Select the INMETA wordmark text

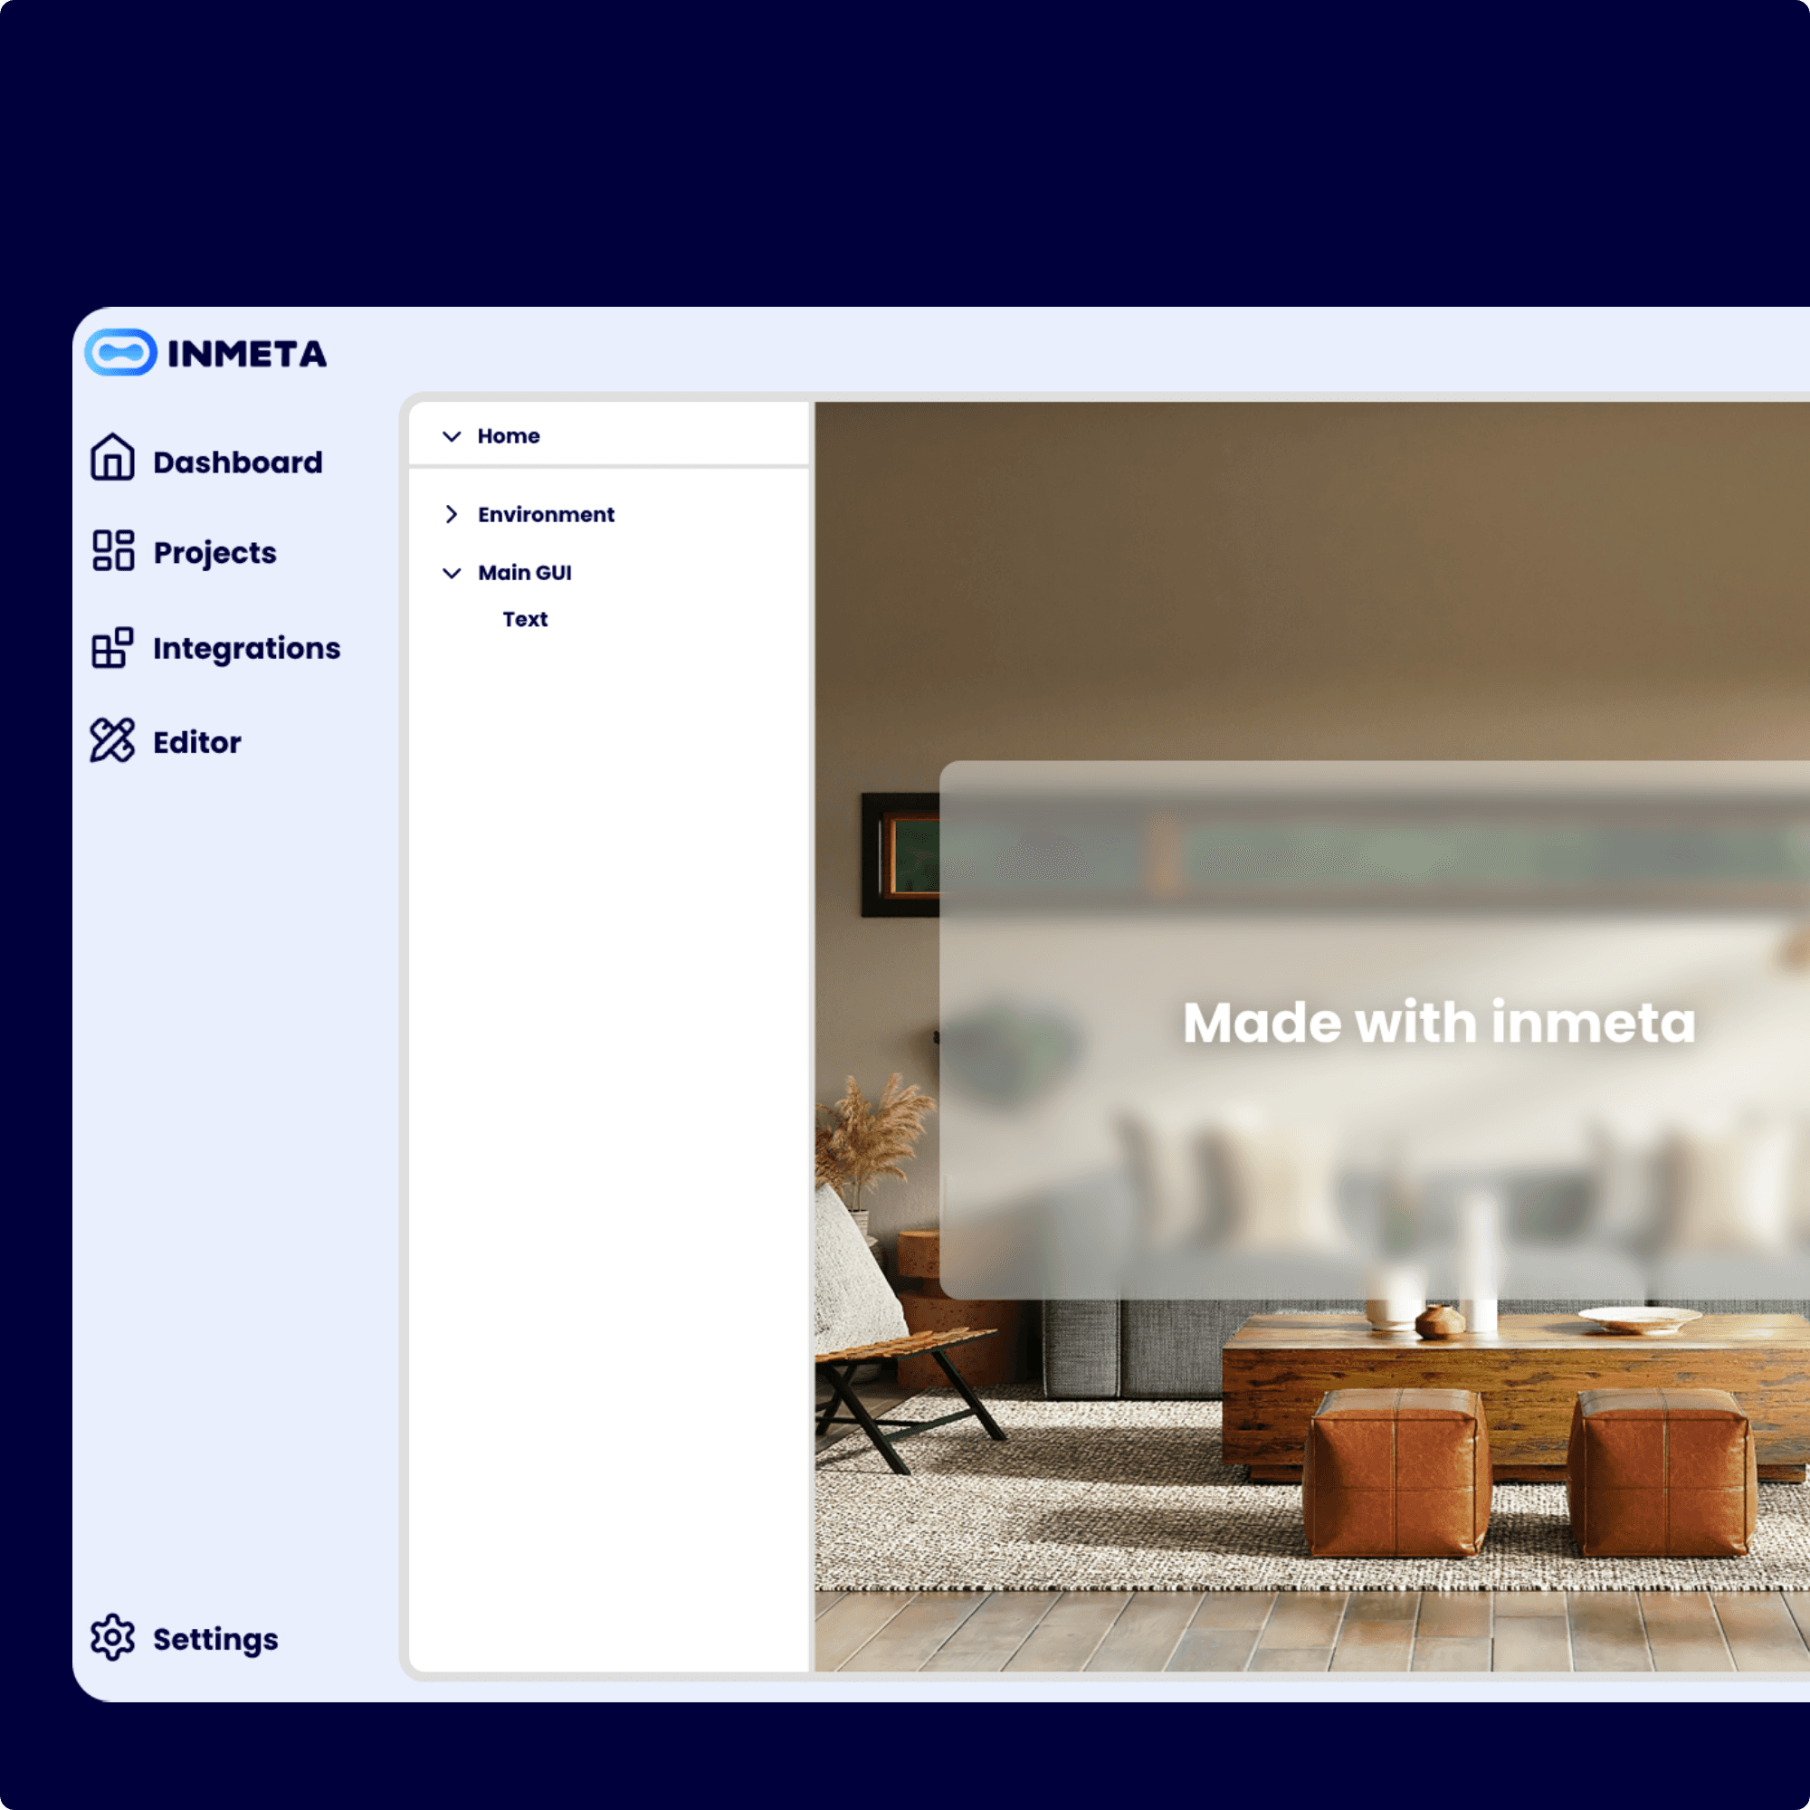click(246, 353)
